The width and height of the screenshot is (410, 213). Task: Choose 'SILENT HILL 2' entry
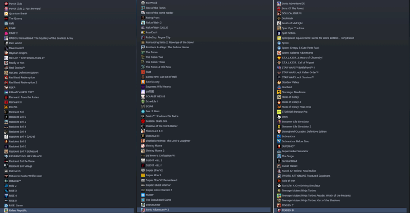coord(154,160)
